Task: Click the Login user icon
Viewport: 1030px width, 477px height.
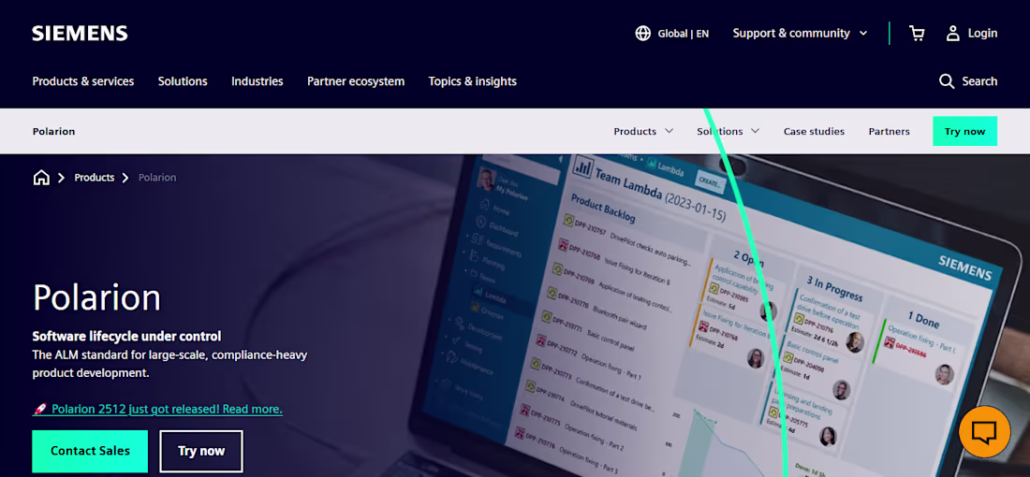Action: 953,34
